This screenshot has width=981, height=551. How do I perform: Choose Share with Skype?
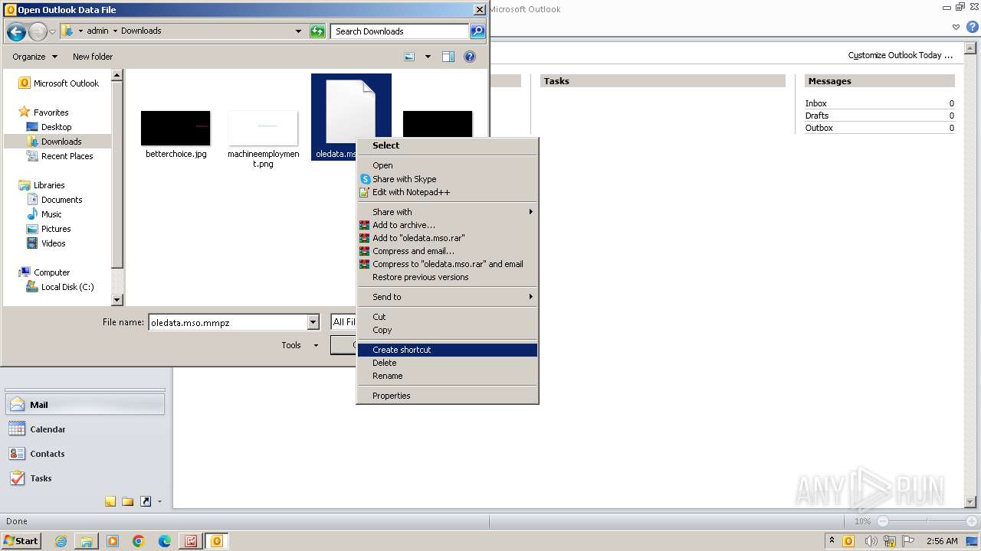pyautogui.click(x=448, y=179)
